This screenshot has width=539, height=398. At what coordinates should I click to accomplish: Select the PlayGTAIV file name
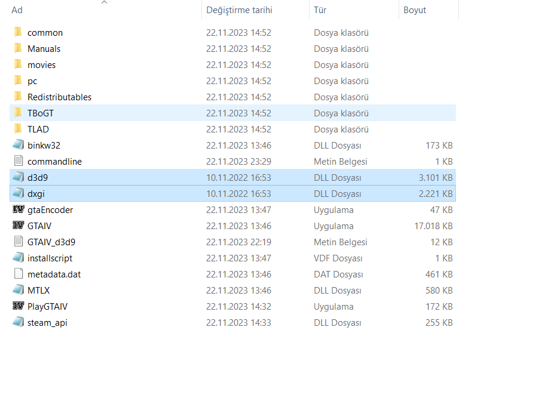[47, 307]
